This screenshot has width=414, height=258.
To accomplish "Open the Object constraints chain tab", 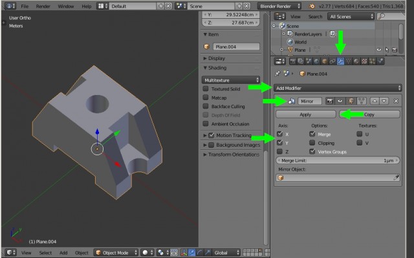I will click(x=332, y=61).
